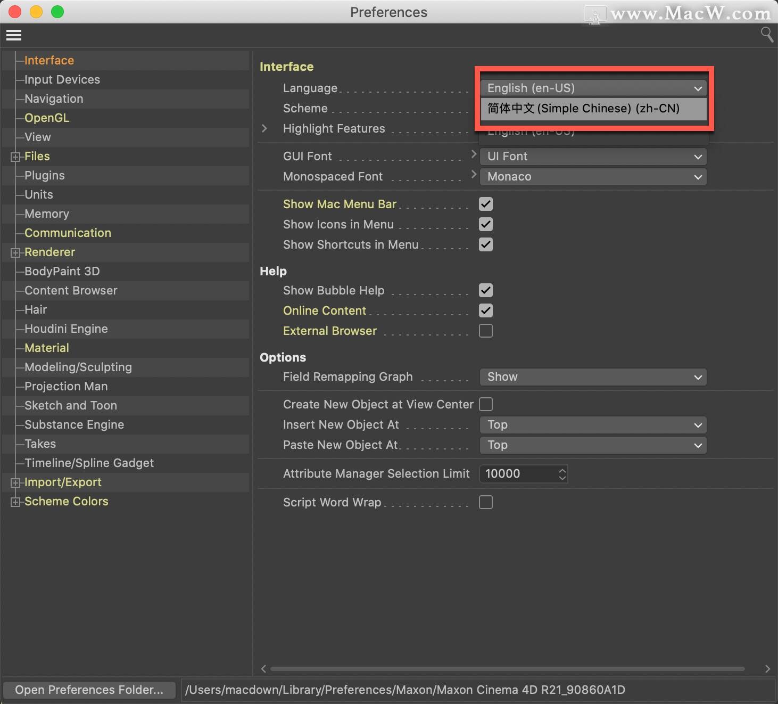Choose Simple Chinese (zh-CN) language option
The height and width of the screenshot is (704, 778).
593,109
